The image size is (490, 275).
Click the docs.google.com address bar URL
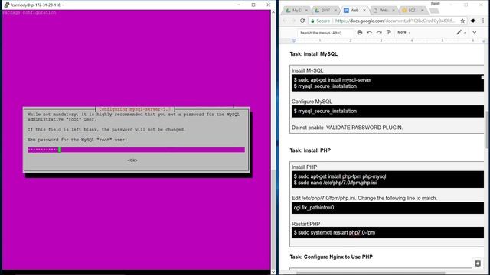(x=395, y=21)
